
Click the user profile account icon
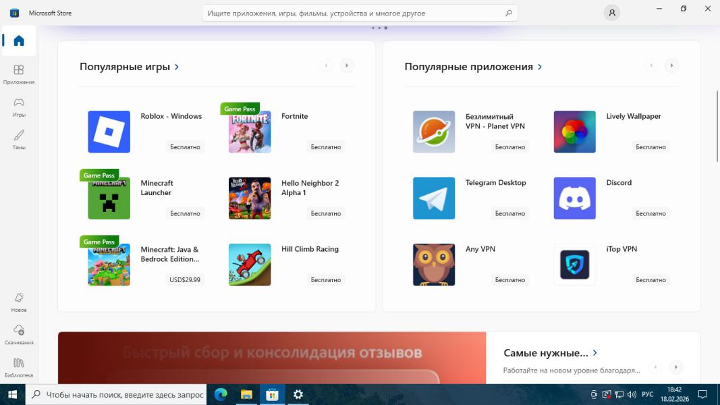click(611, 13)
